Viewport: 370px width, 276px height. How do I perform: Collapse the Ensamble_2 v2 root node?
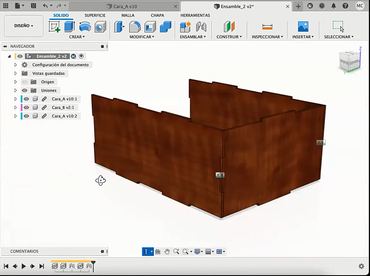(9, 56)
